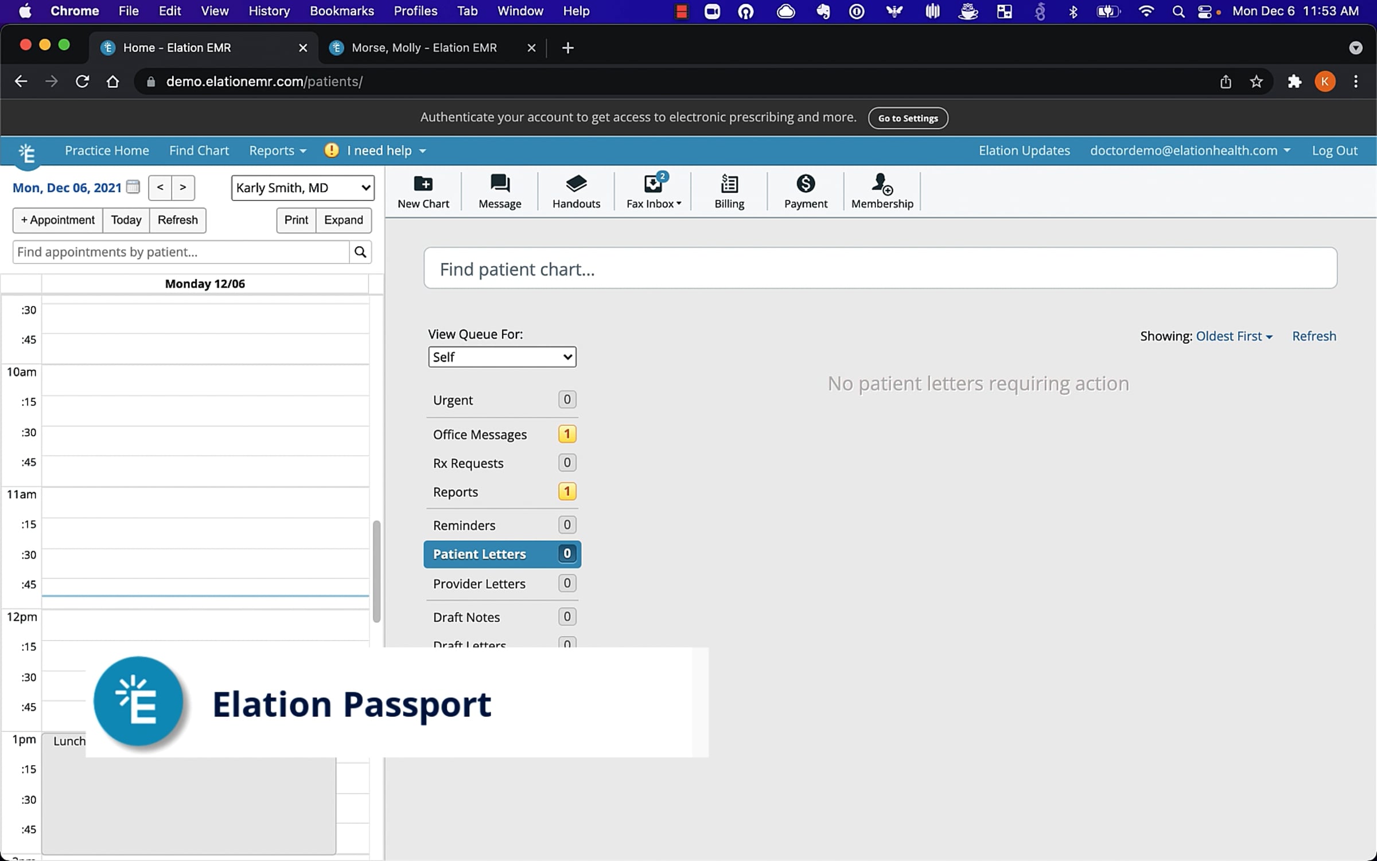Image resolution: width=1377 pixels, height=861 pixels.
Task: Open the Chrome profile avatar K
Action: pyautogui.click(x=1325, y=82)
